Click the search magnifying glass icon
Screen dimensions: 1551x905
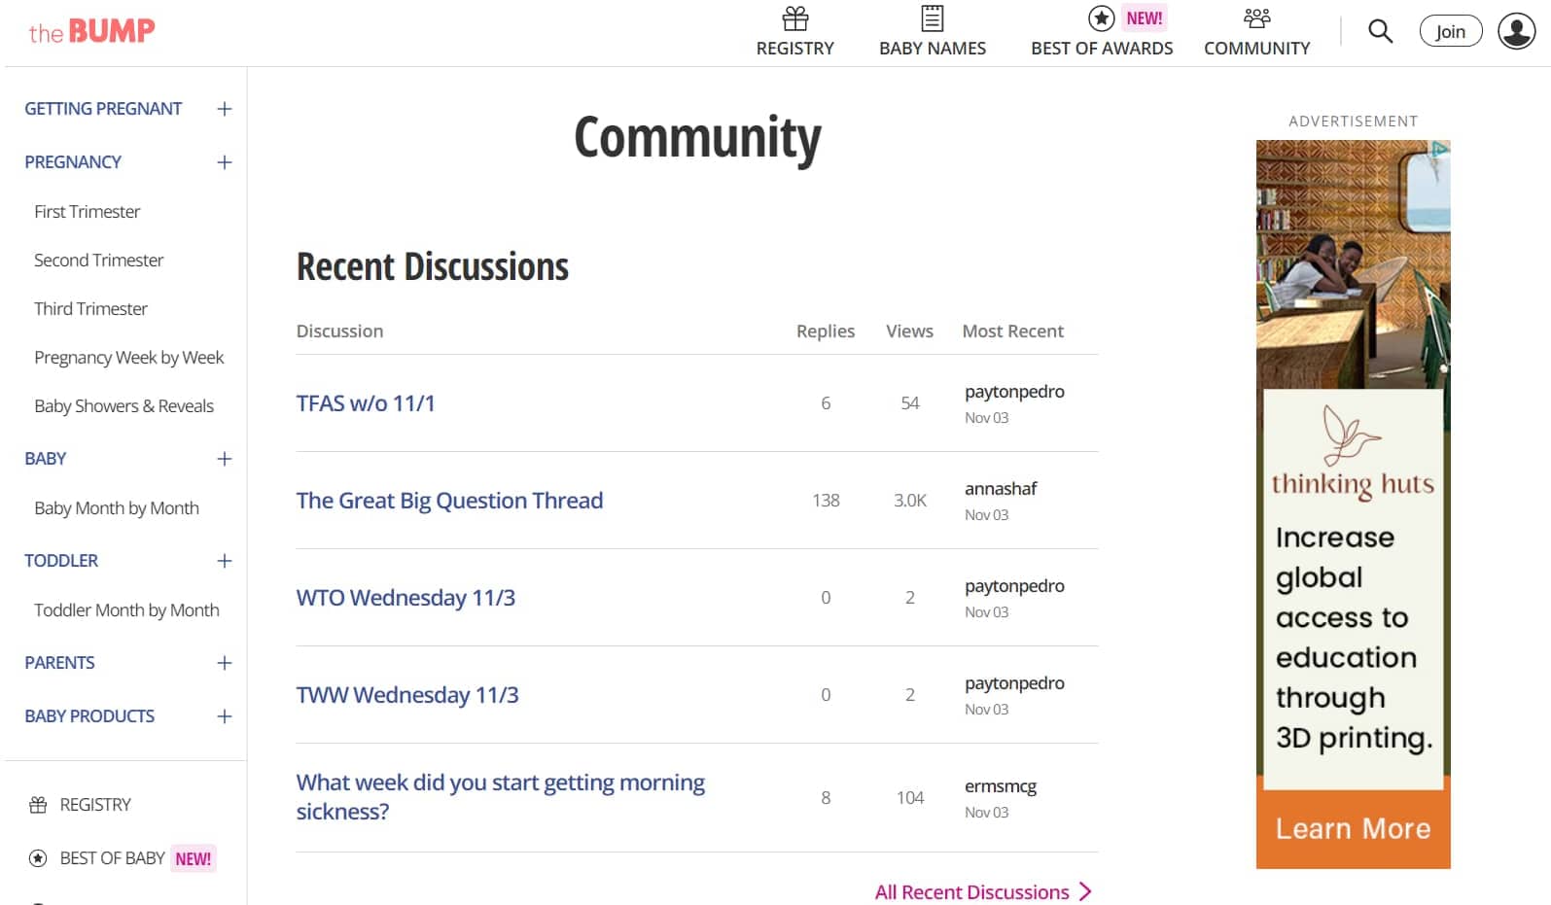coord(1380,31)
